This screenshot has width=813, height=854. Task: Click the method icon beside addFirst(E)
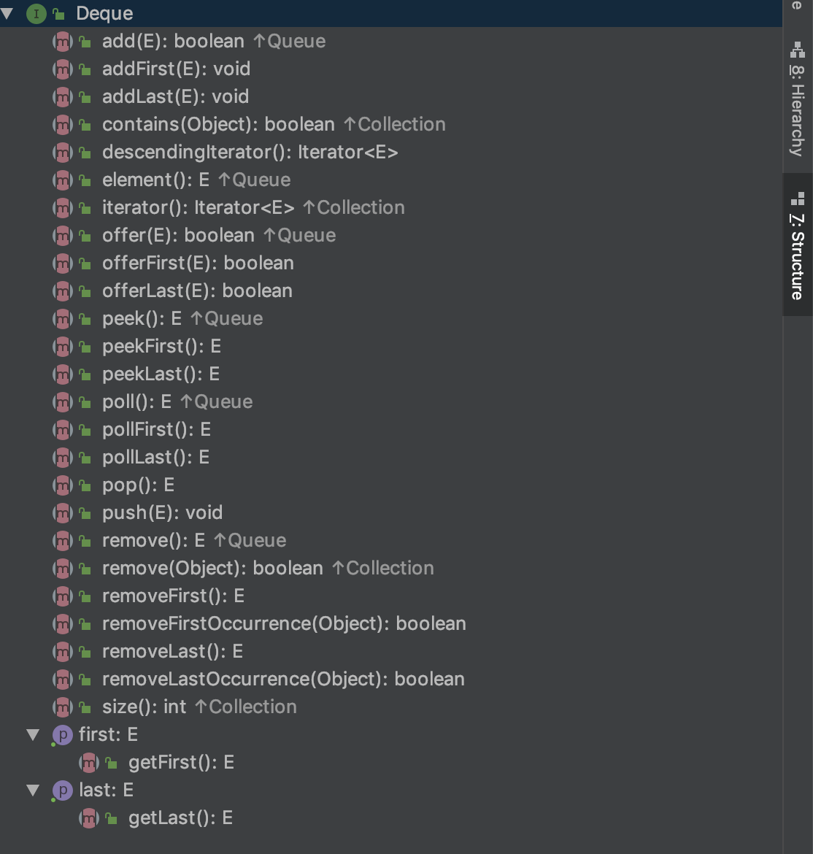(63, 69)
